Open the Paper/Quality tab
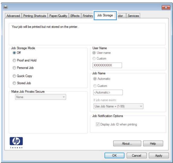 [x=58, y=16]
